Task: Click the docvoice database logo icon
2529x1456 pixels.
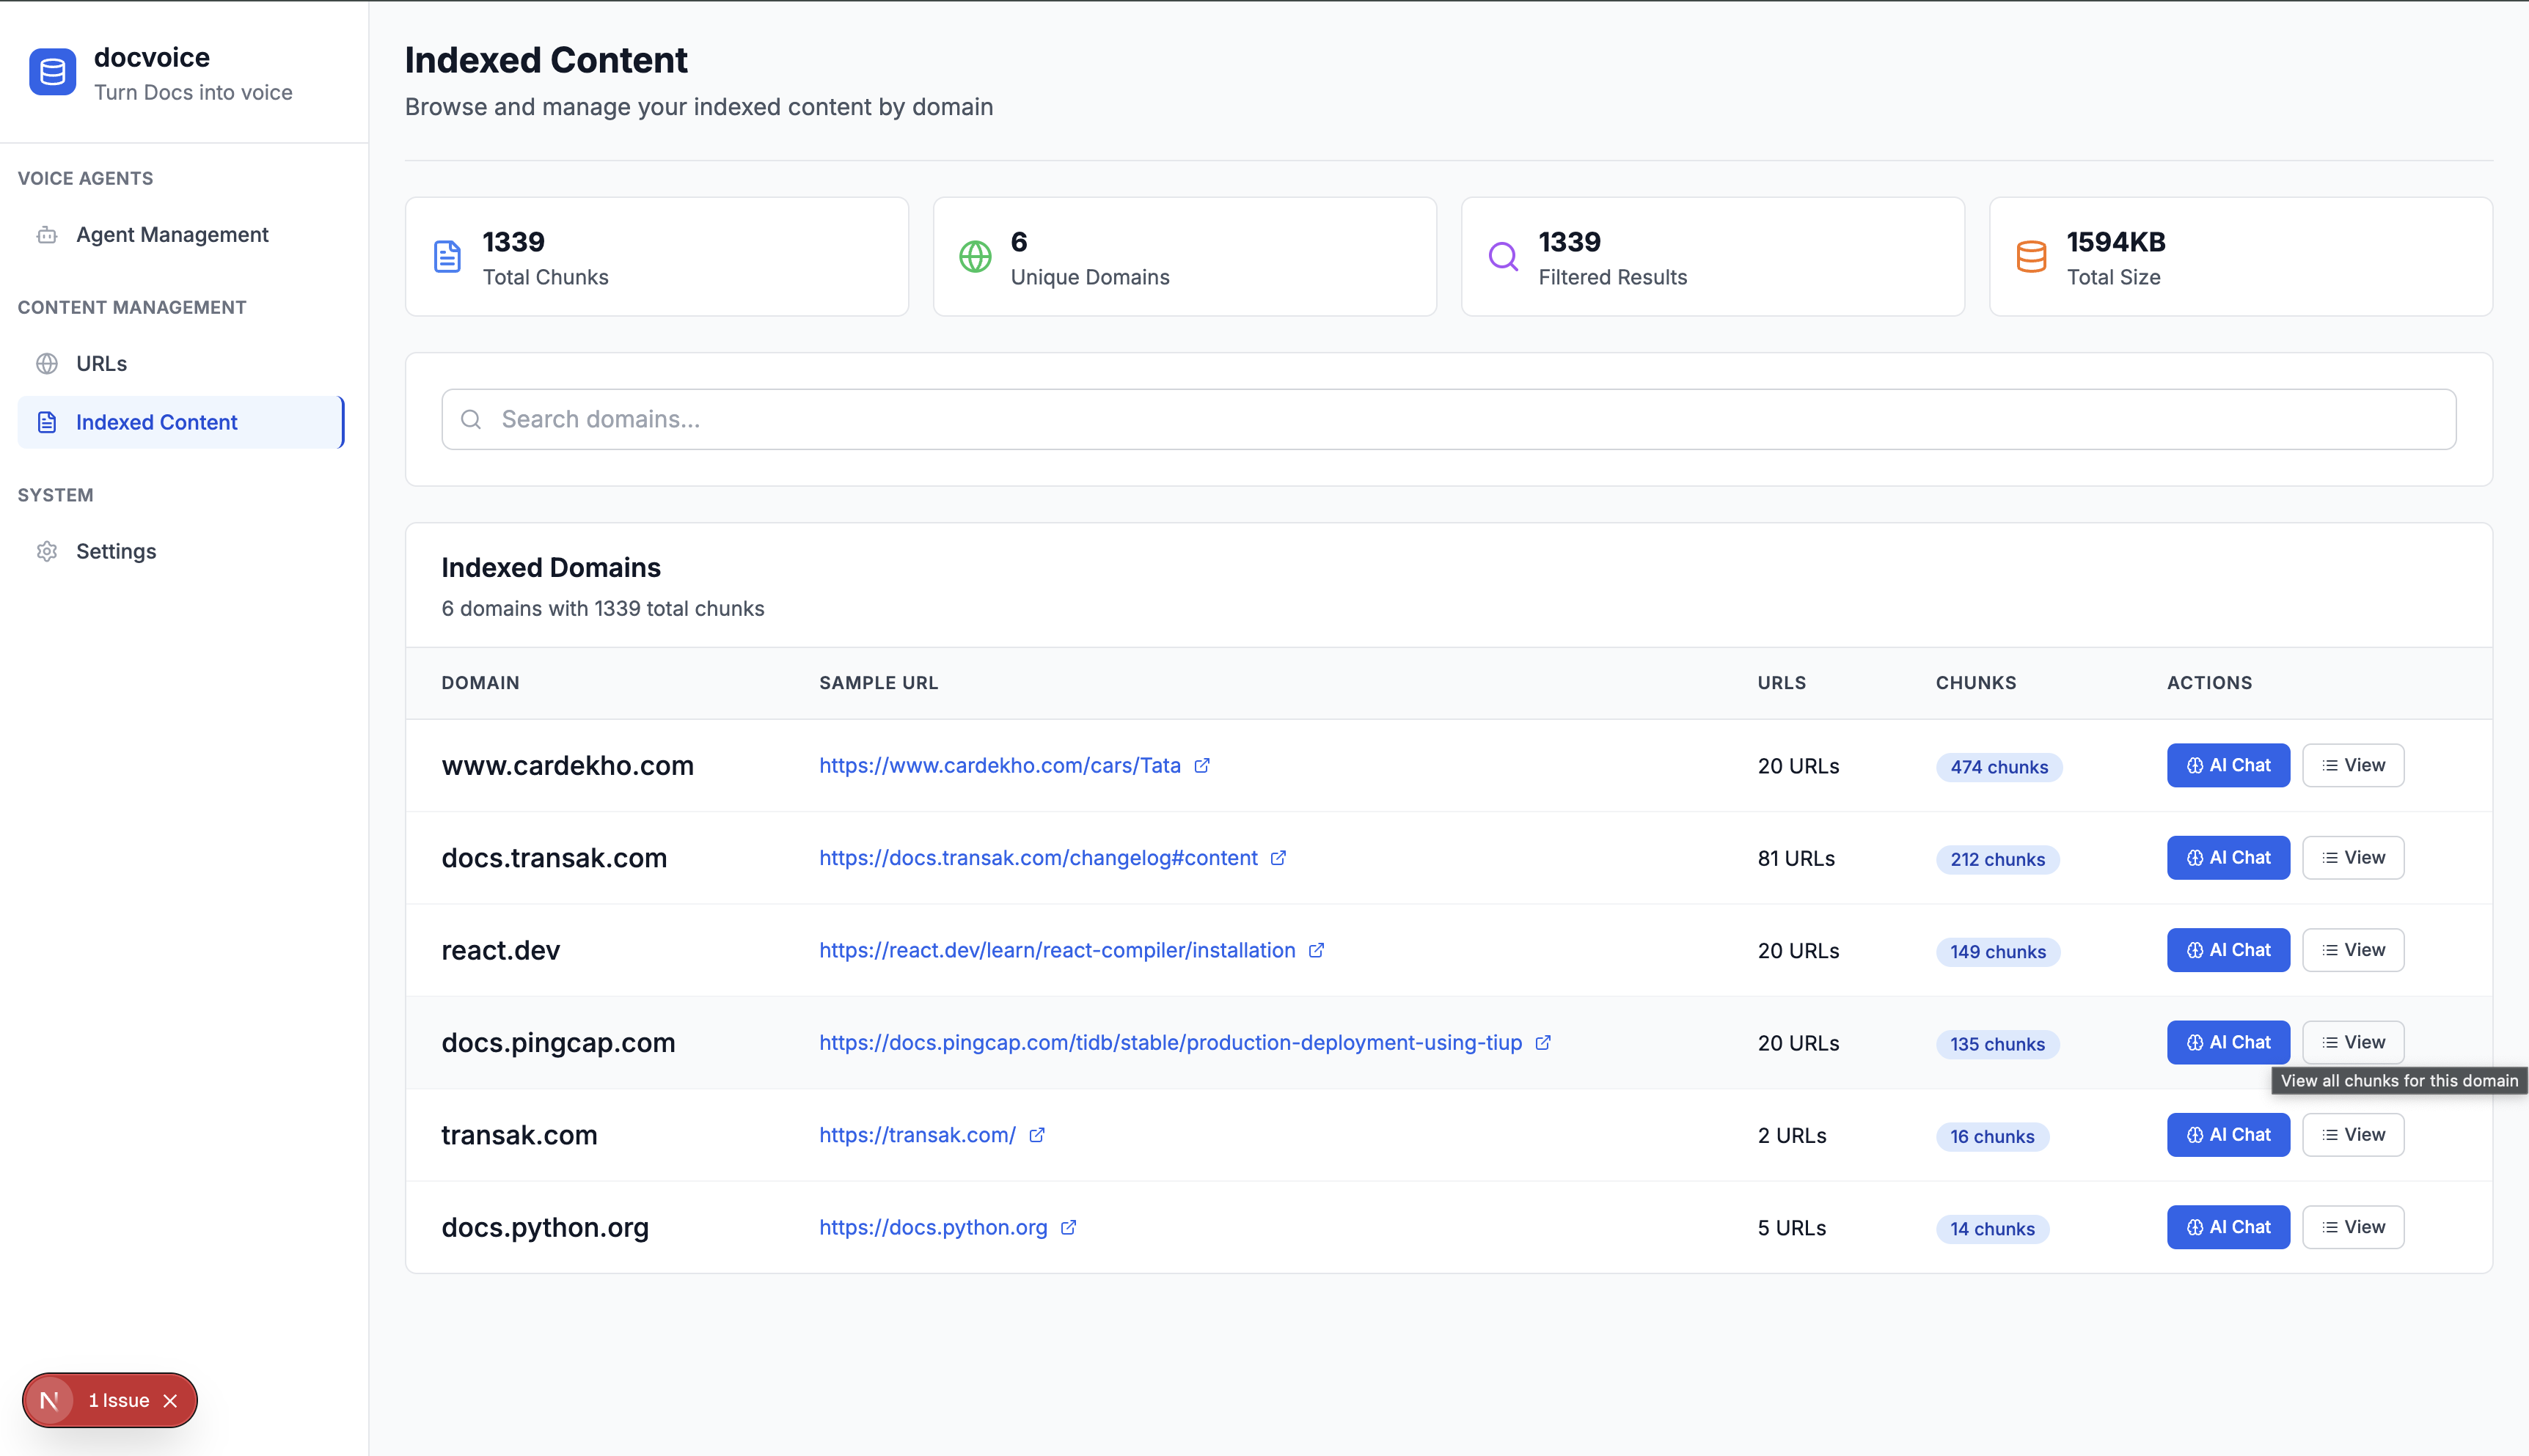Action: click(x=52, y=72)
